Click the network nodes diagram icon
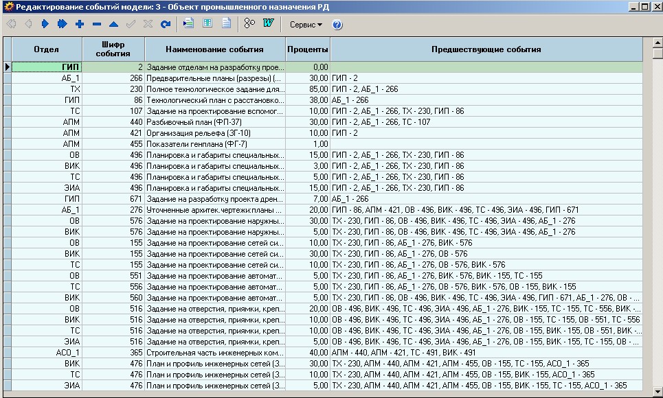 pyautogui.click(x=249, y=23)
